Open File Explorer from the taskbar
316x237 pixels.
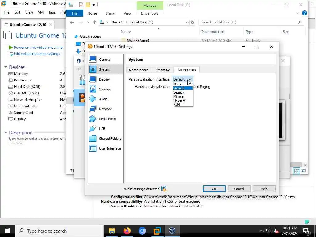tap(112, 231)
